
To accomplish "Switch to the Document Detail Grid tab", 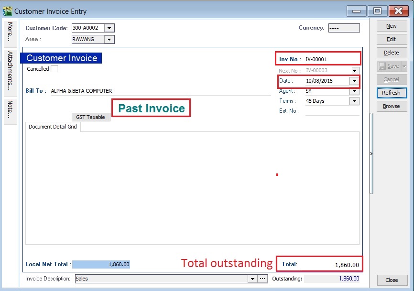I will coord(53,127).
